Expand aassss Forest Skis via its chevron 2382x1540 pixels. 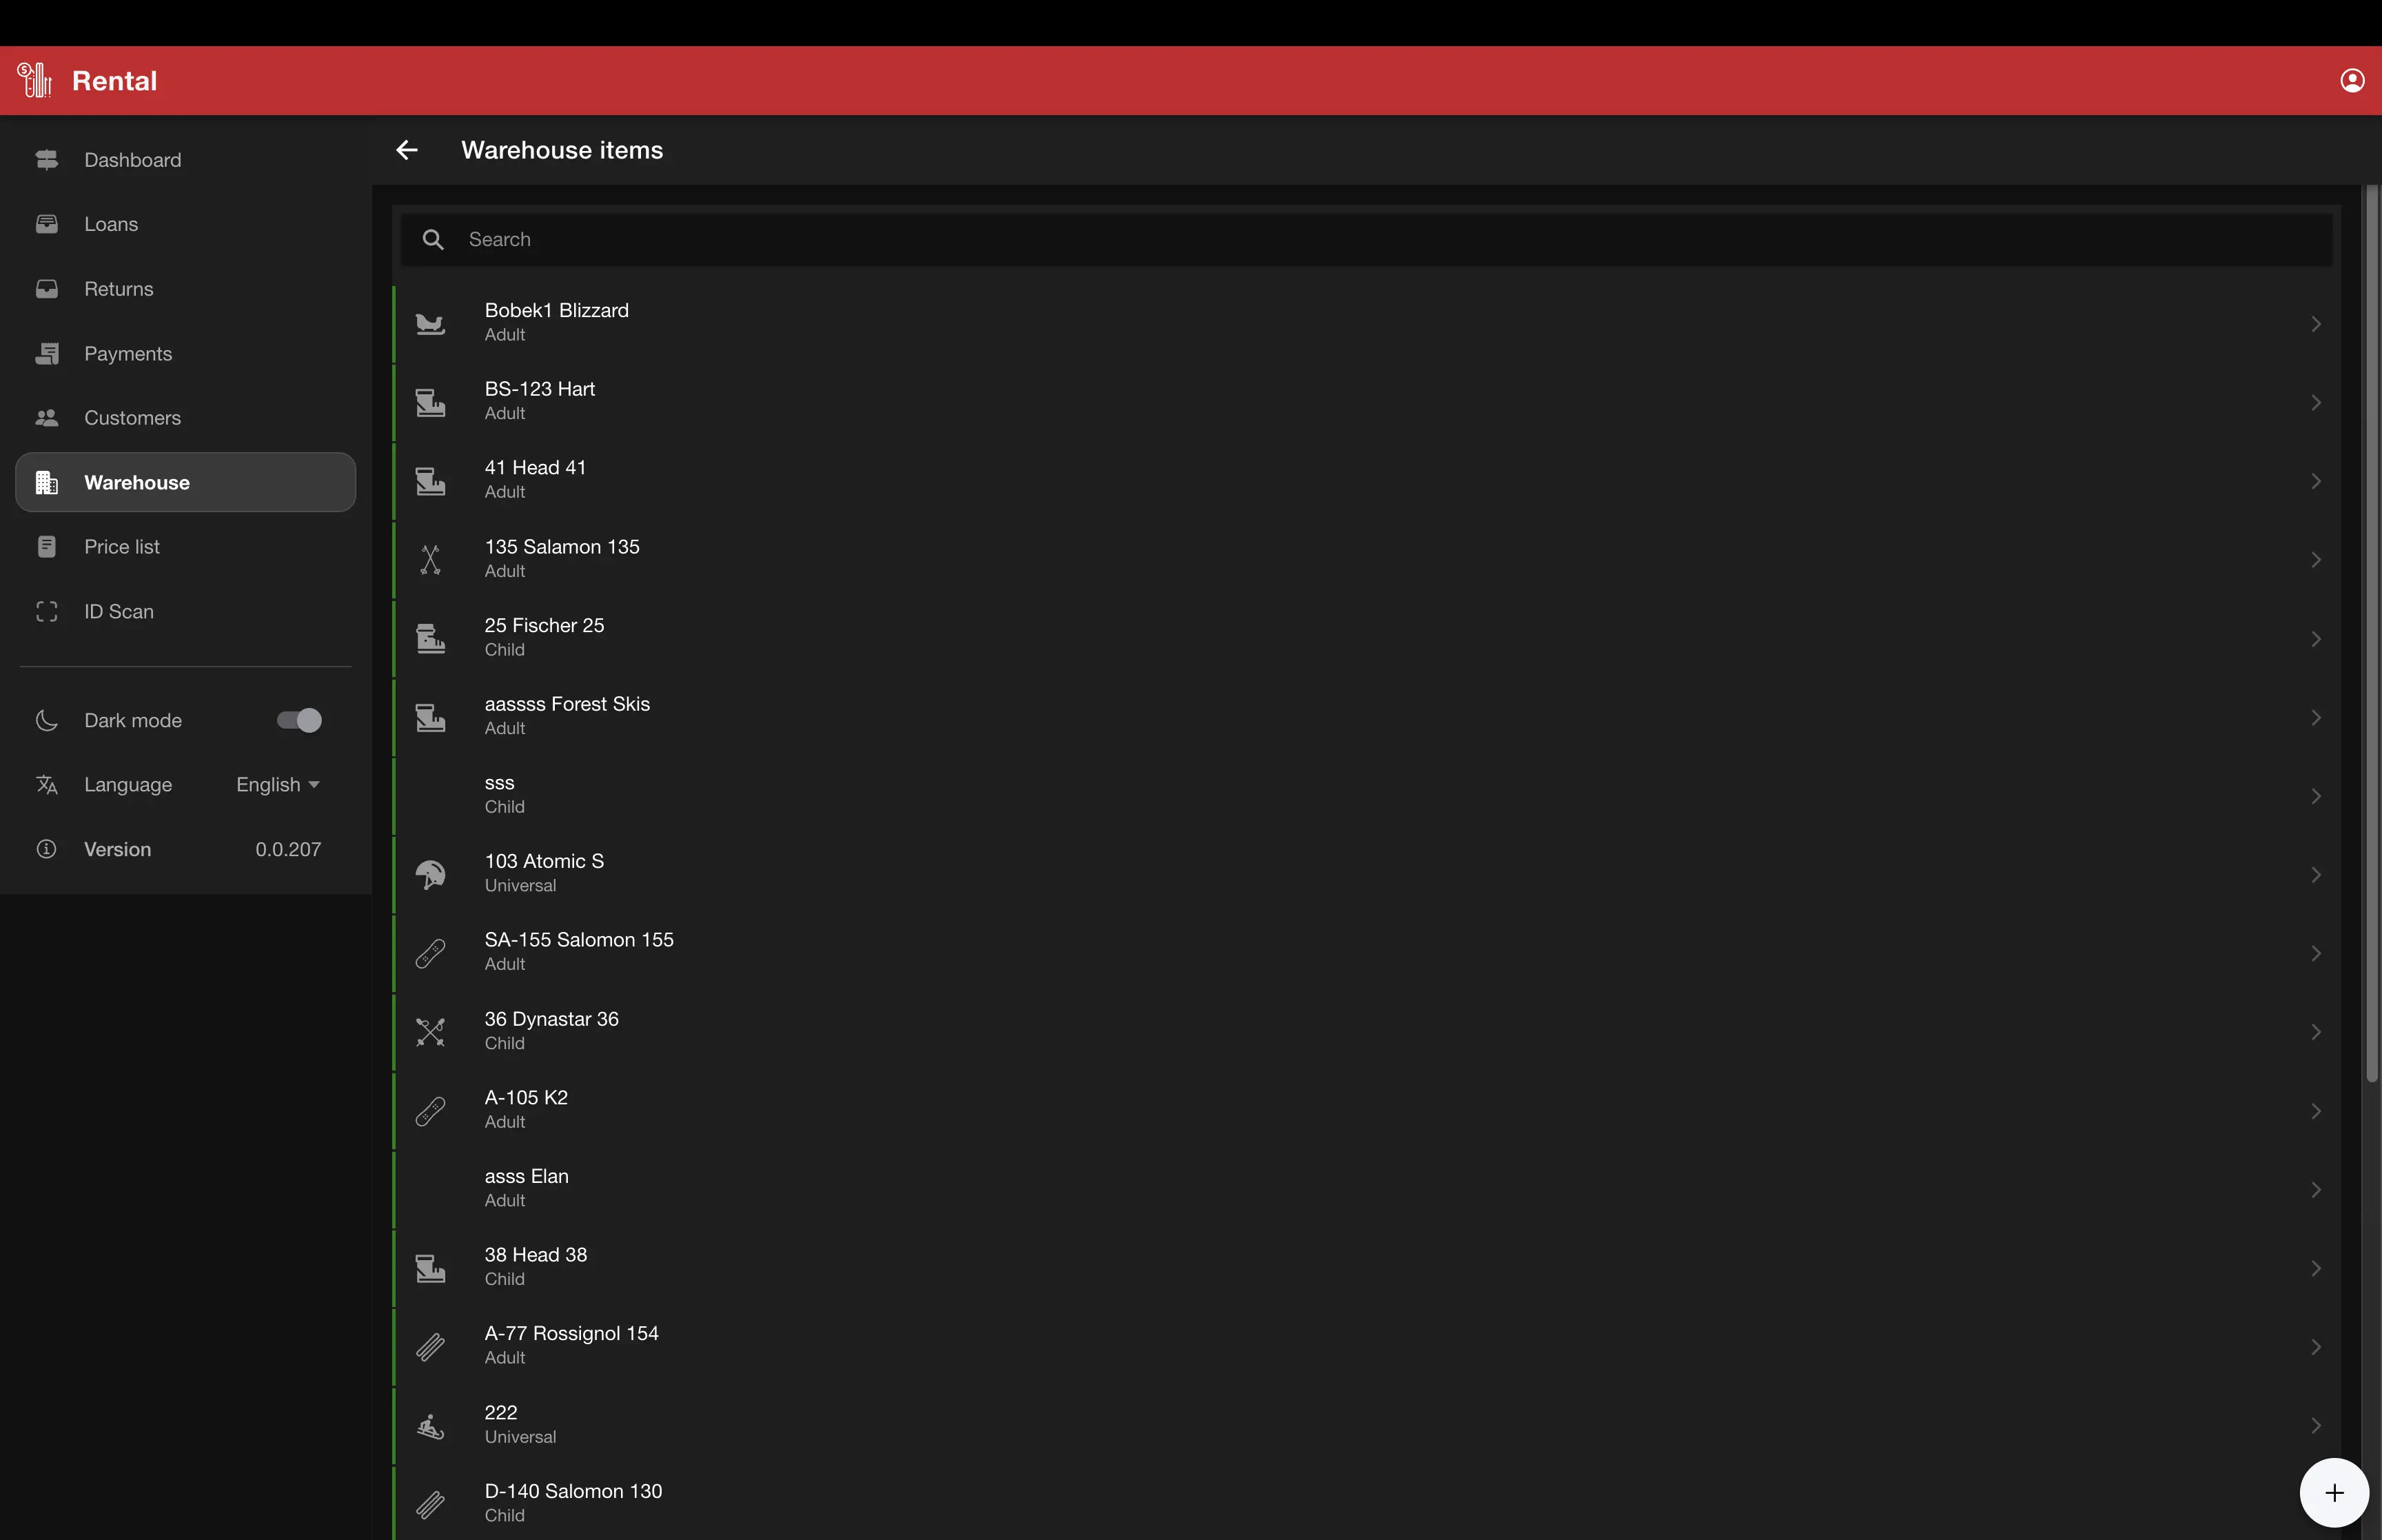pos(2316,717)
